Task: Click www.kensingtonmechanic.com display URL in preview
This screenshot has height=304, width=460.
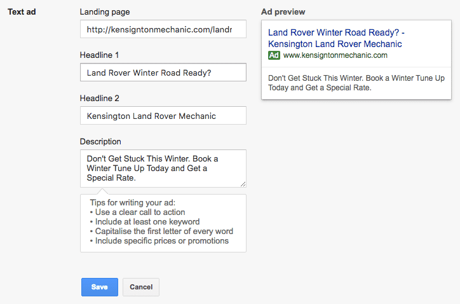Action: [335, 55]
